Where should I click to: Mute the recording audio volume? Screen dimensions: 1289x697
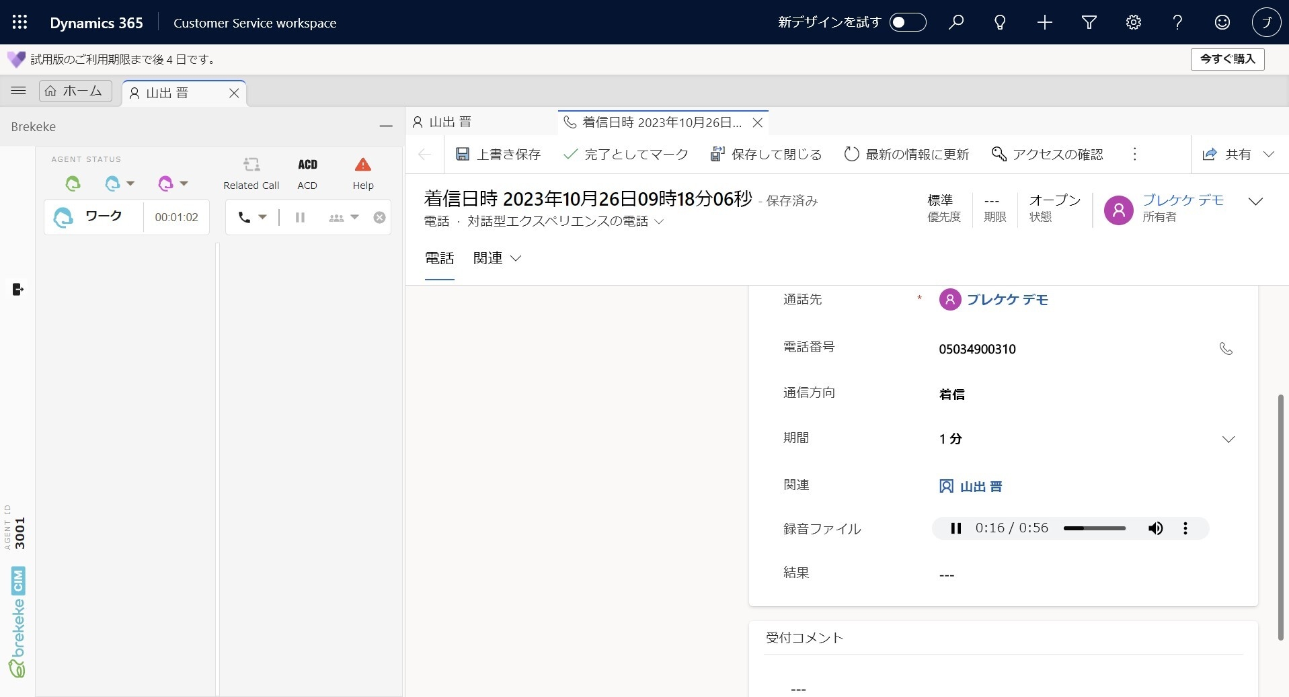coord(1155,528)
